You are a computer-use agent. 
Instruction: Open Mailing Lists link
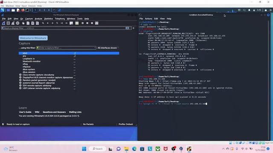(75, 112)
